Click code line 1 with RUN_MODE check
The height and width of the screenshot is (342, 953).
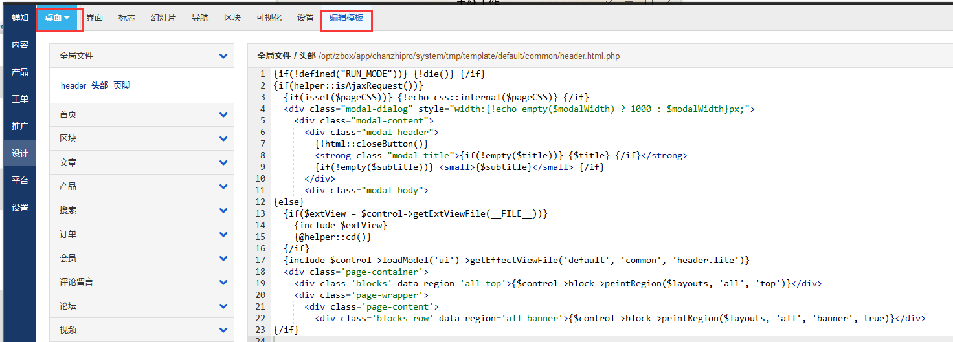[x=379, y=74]
